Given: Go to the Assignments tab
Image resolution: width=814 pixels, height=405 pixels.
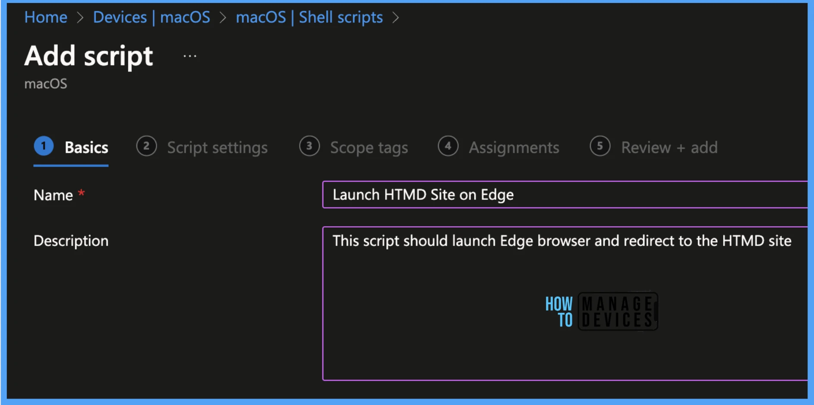Looking at the screenshot, I should point(514,148).
